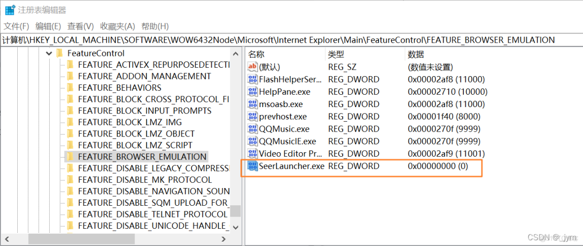Select the FEATURE_ADDON_MANAGEMENT key

click(x=144, y=76)
